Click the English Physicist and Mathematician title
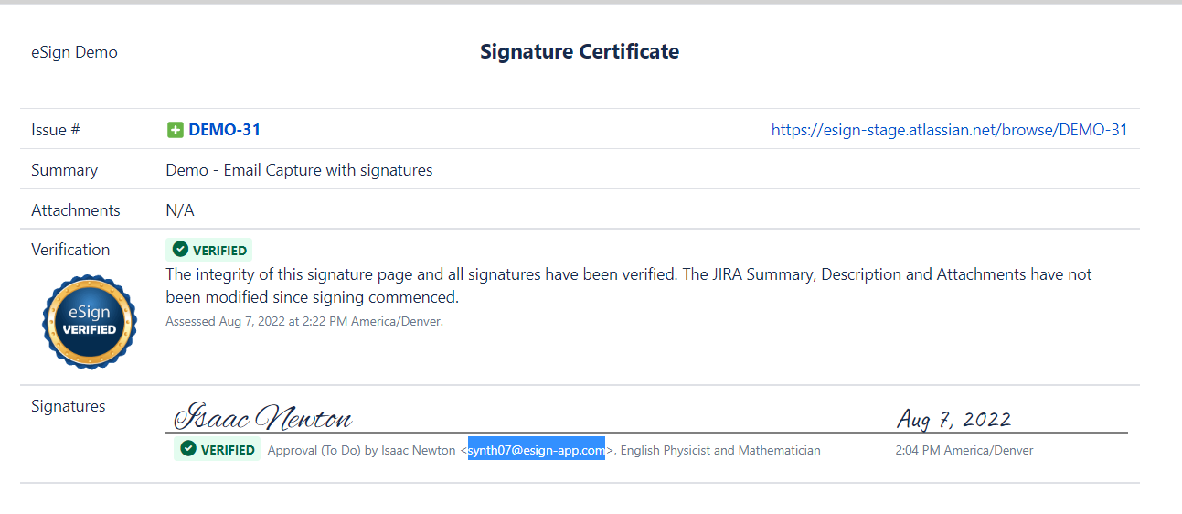This screenshot has width=1182, height=514. coord(720,450)
